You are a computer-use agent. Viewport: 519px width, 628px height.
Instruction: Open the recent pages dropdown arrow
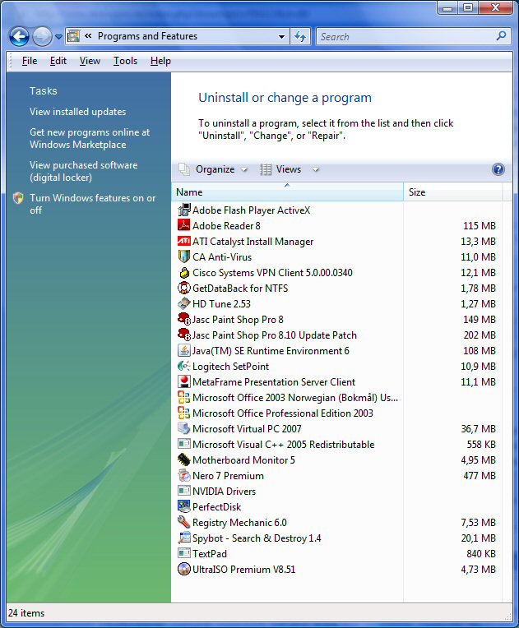tap(58, 37)
